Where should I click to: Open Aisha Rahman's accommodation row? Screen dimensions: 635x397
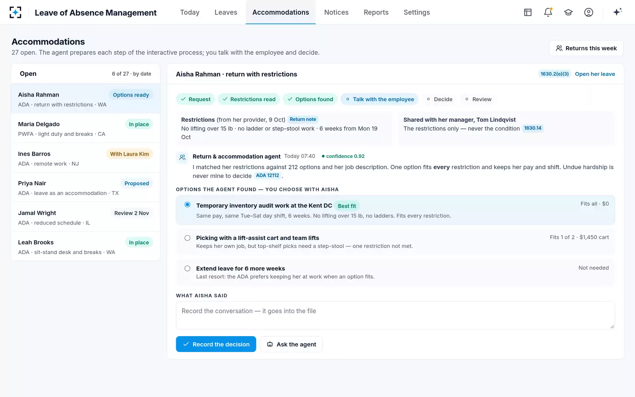(x=86, y=99)
